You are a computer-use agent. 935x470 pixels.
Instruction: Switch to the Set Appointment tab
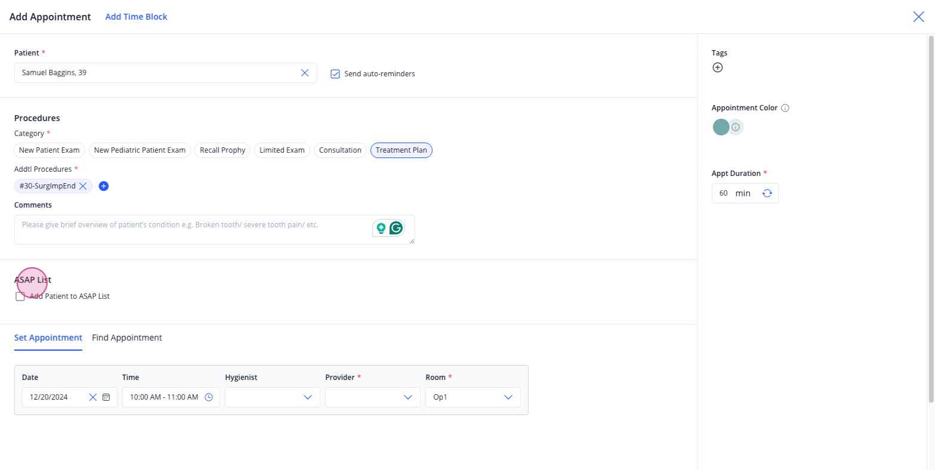[x=48, y=338]
